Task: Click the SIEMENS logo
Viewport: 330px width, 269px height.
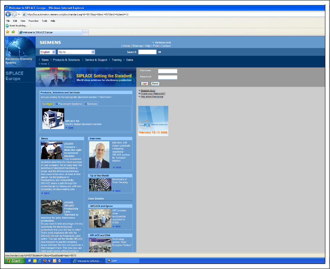Action: pos(50,42)
